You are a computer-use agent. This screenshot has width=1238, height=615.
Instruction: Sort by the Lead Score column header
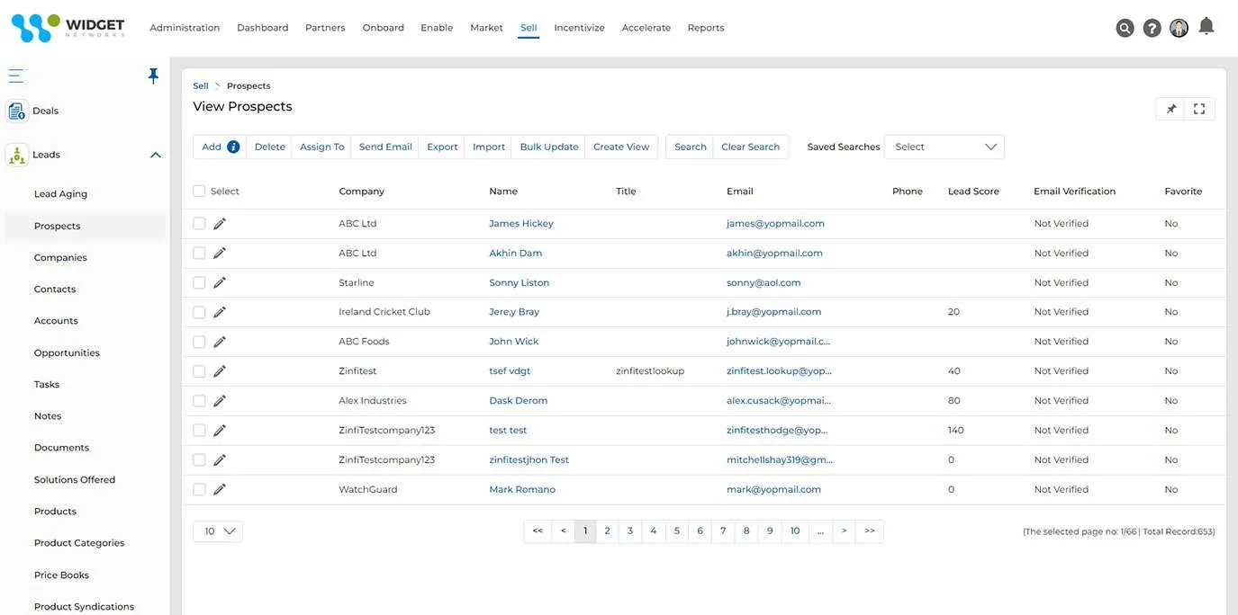(973, 192)
